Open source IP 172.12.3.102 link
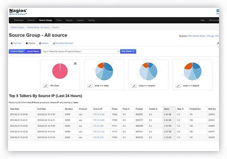 [99, 114]
